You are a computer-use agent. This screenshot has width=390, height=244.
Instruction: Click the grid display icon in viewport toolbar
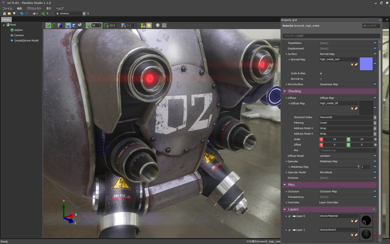pos(164,26)
